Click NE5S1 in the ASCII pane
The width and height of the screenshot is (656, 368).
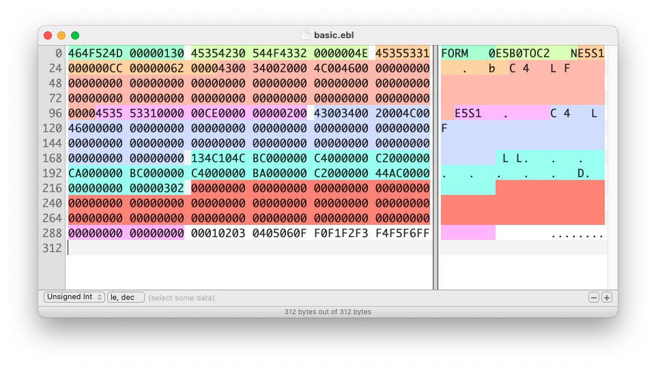(x=587, y=53)
